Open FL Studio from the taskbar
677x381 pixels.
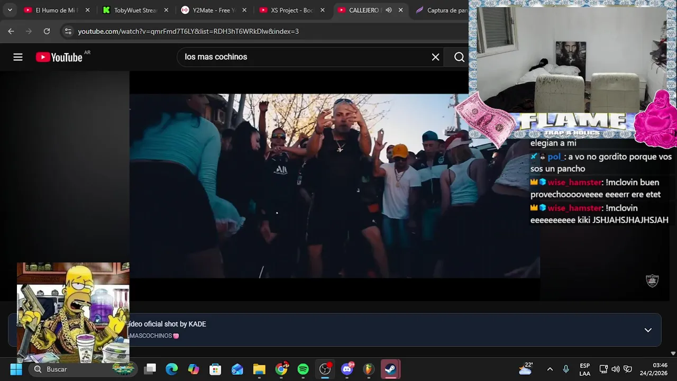(x=369, y=369)
